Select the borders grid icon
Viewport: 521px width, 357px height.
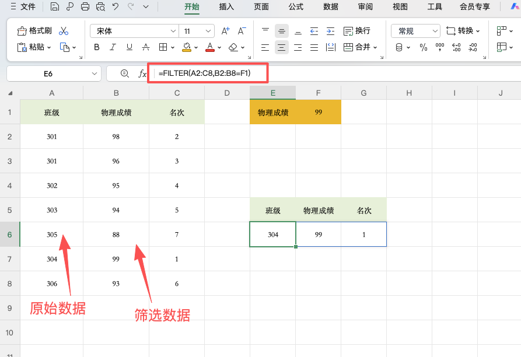tap(162, 47)
